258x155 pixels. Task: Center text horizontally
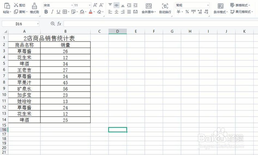coord(116,12)
